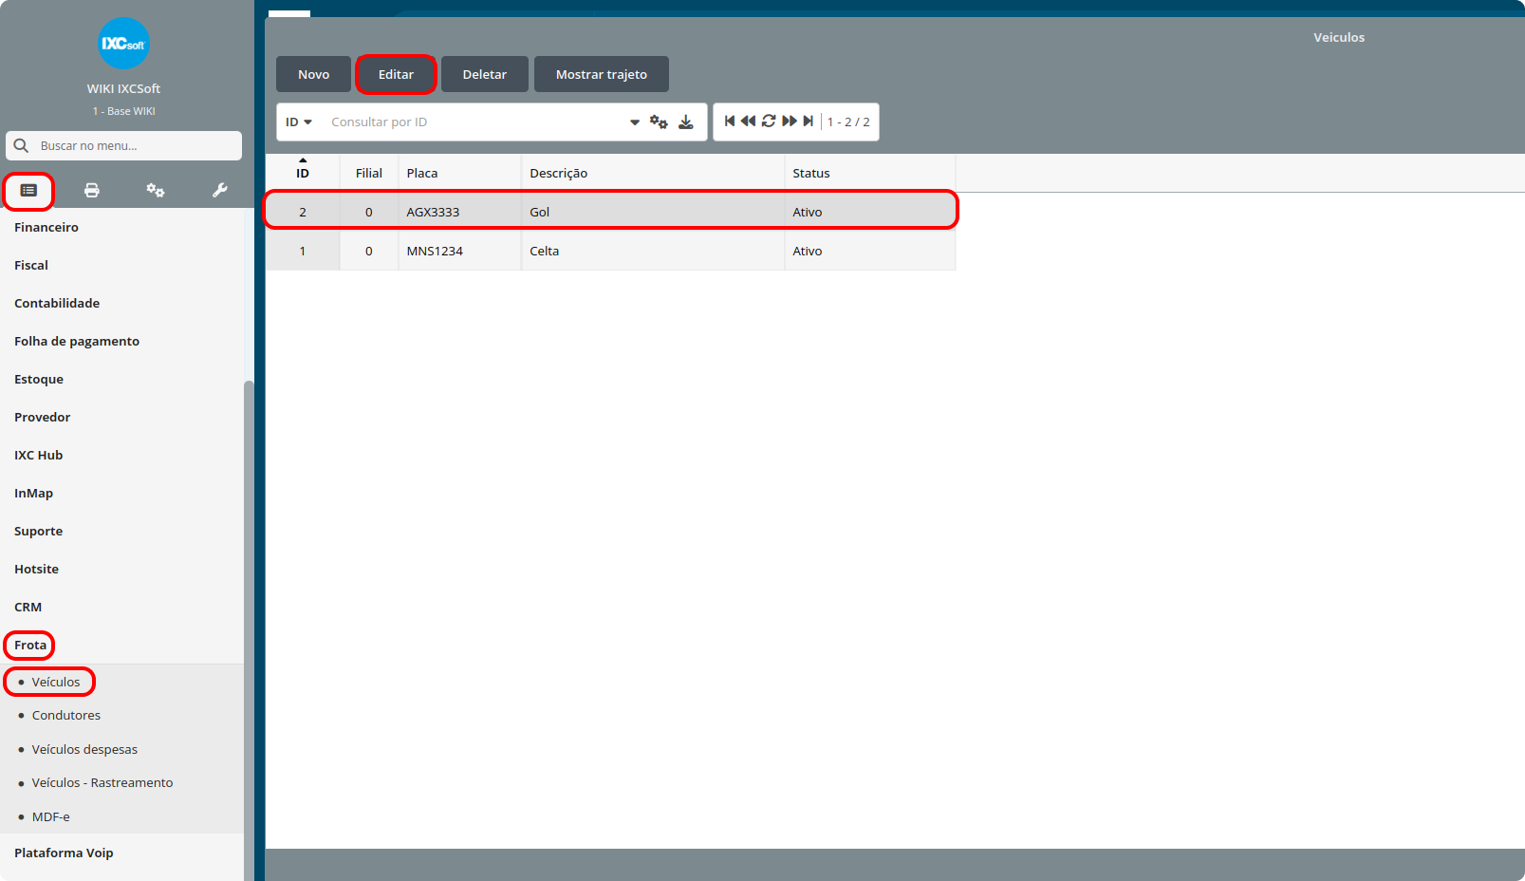Expand the search options dropdown arrow
This screenshot has height=881, width=1525.
(x=635, y=122)
